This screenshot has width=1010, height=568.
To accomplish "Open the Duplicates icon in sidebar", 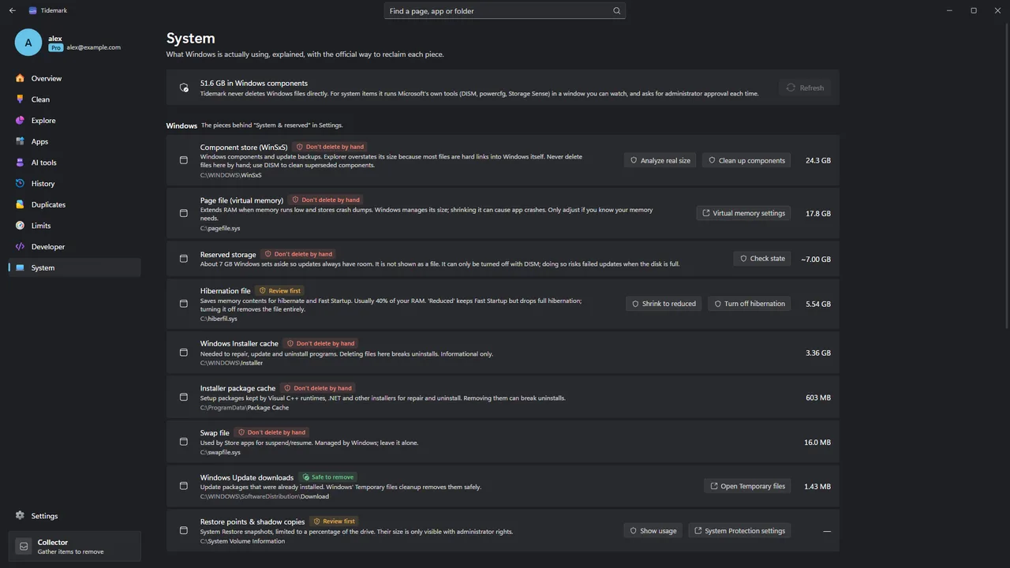I will pos(20,205).
